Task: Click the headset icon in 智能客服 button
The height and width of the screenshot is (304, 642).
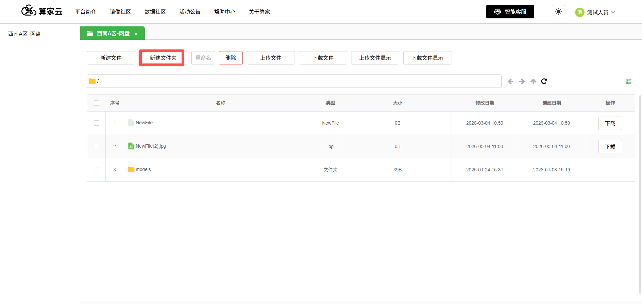Action: tap(498, 12)
